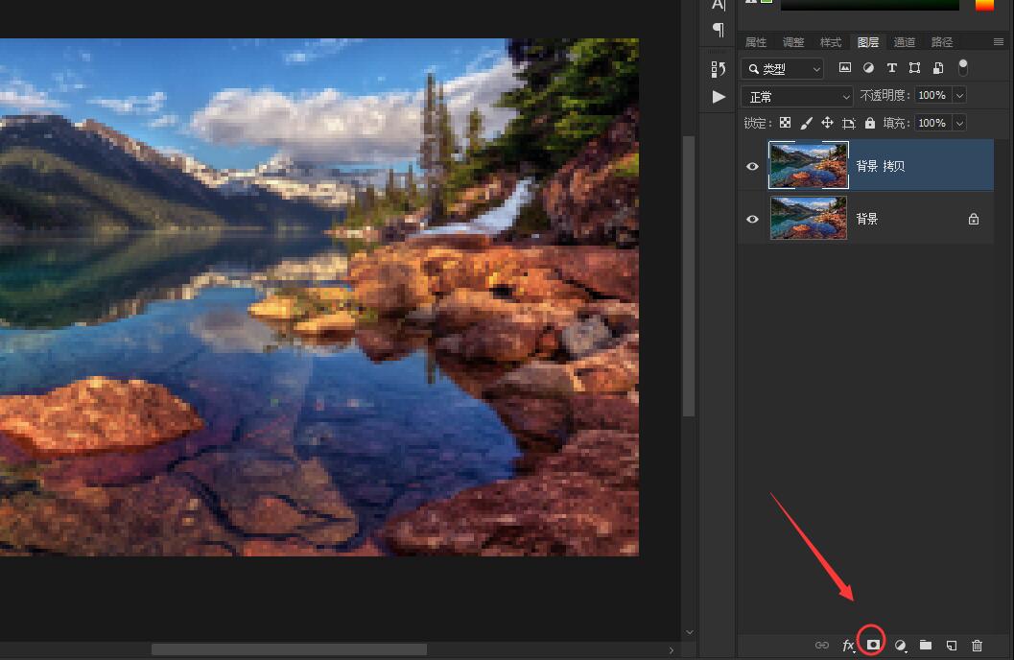This screenshot has width=1014, height=660.
Task: Filter layers by type text icon
Action: tap(892, 67)
